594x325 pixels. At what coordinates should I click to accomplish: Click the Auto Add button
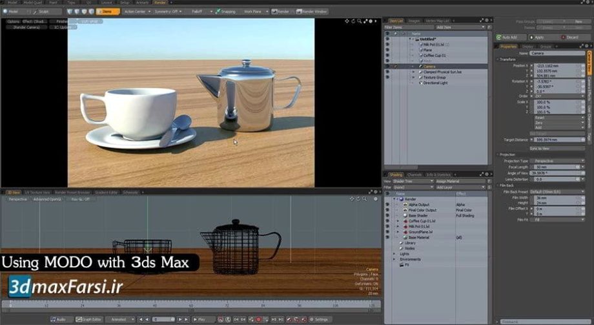(x=511, y=37)
